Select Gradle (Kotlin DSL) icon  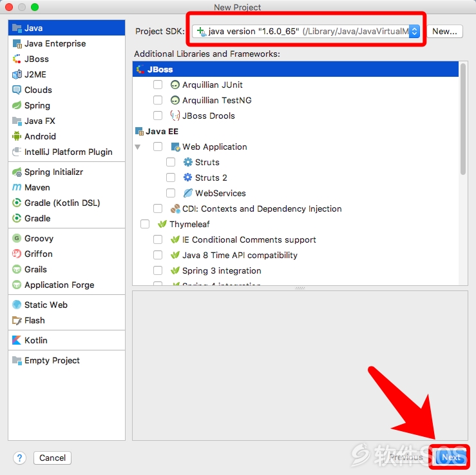17,203
